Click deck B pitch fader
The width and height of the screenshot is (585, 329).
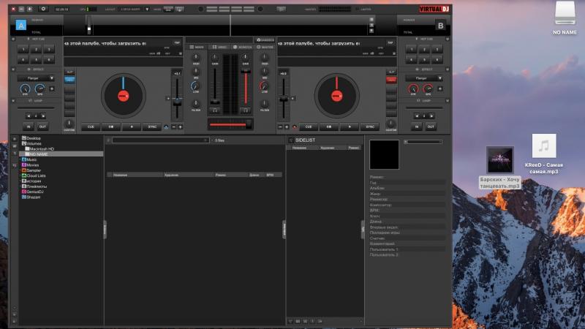tap(284, 98)
